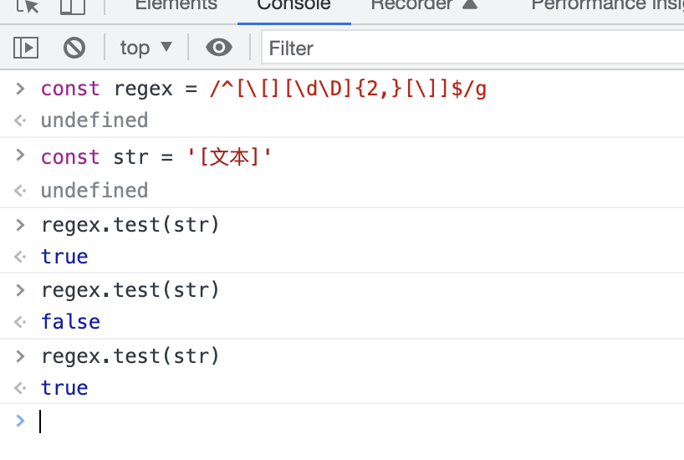Open the Performance insights tab
The image size is (684, 460).
606,5
